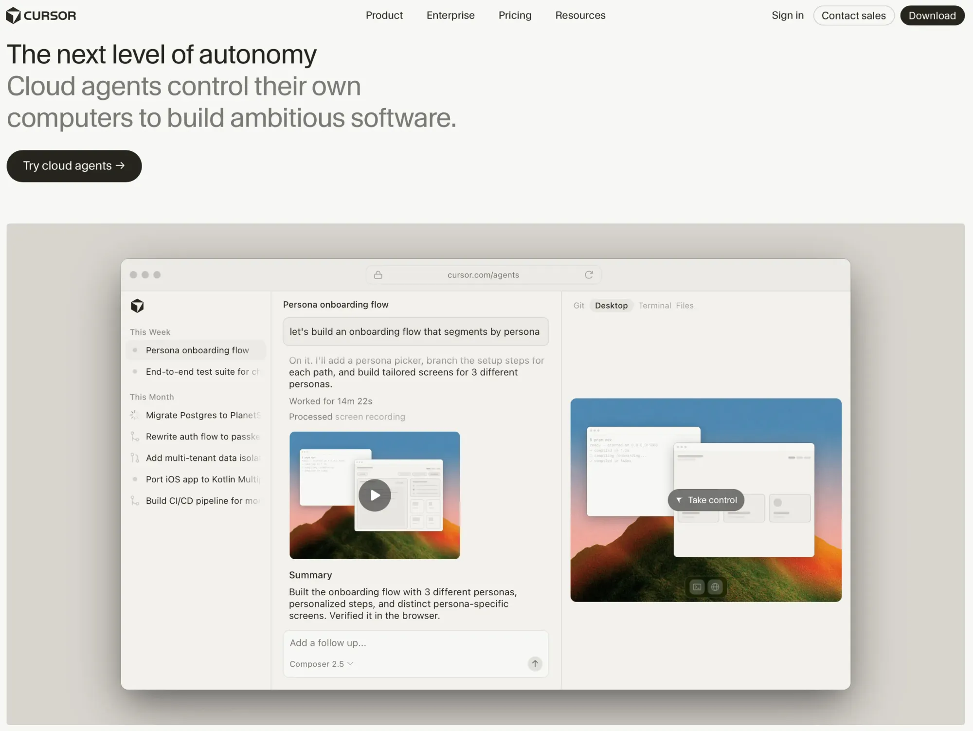Click the Contact sales button
Viewport: 973px width, 731px height.
click(854, 16)
